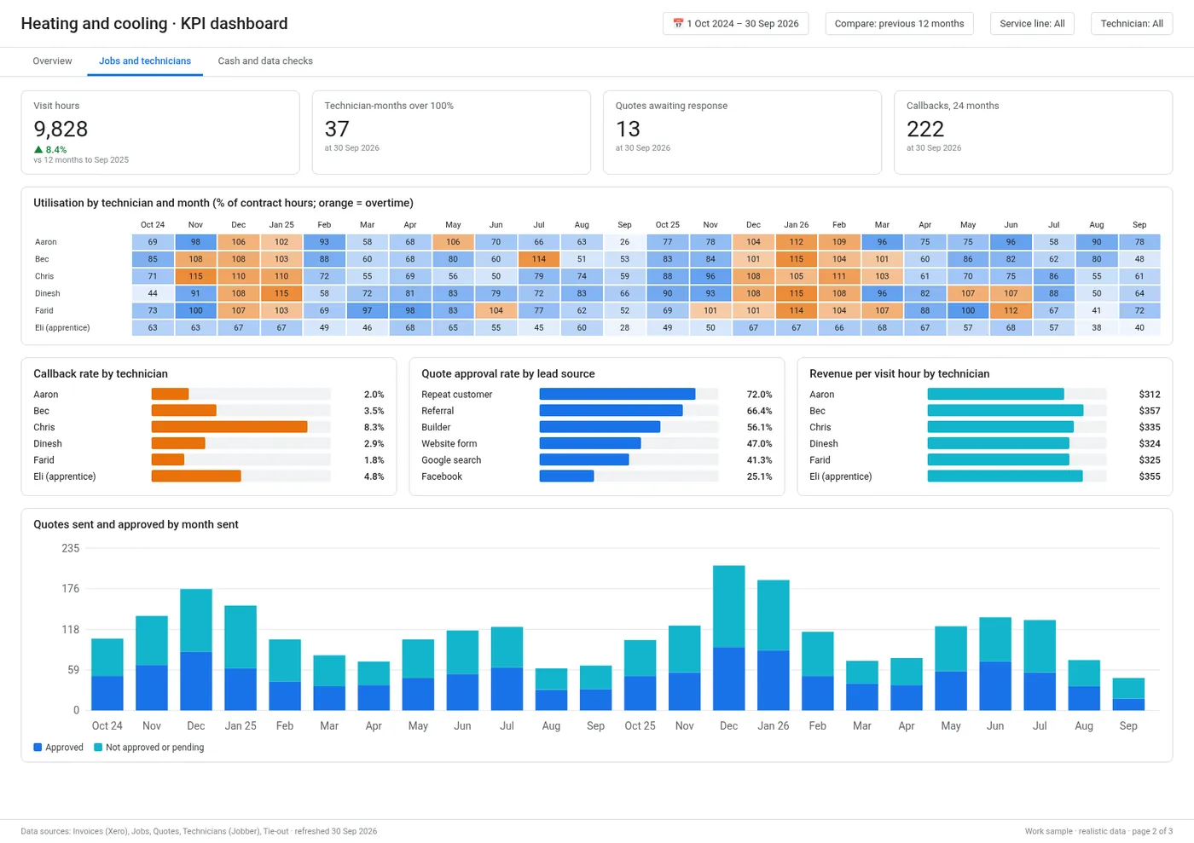Image resolution: width=1194 pixels, height=843 pixels.
Task: Click the 72.0% approval rate value
Action: [759, 395]
